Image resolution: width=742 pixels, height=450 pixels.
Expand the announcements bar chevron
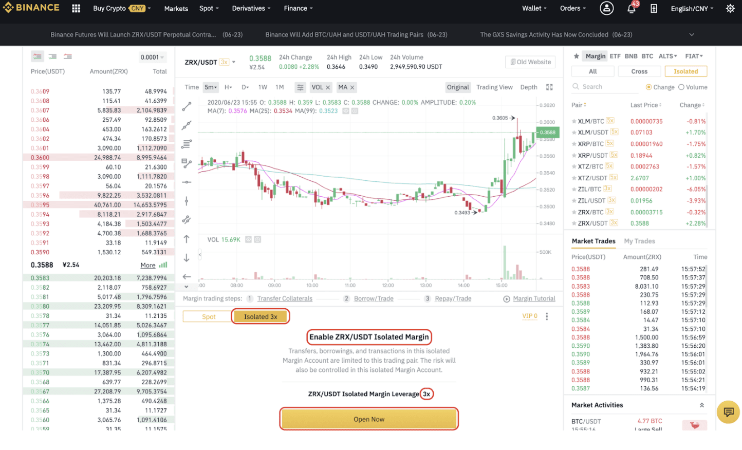click(692, 34)
